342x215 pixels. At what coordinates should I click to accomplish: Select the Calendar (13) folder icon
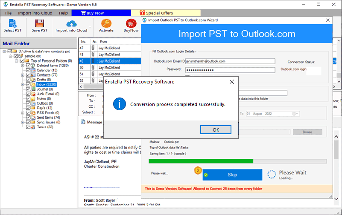[33, 70]
